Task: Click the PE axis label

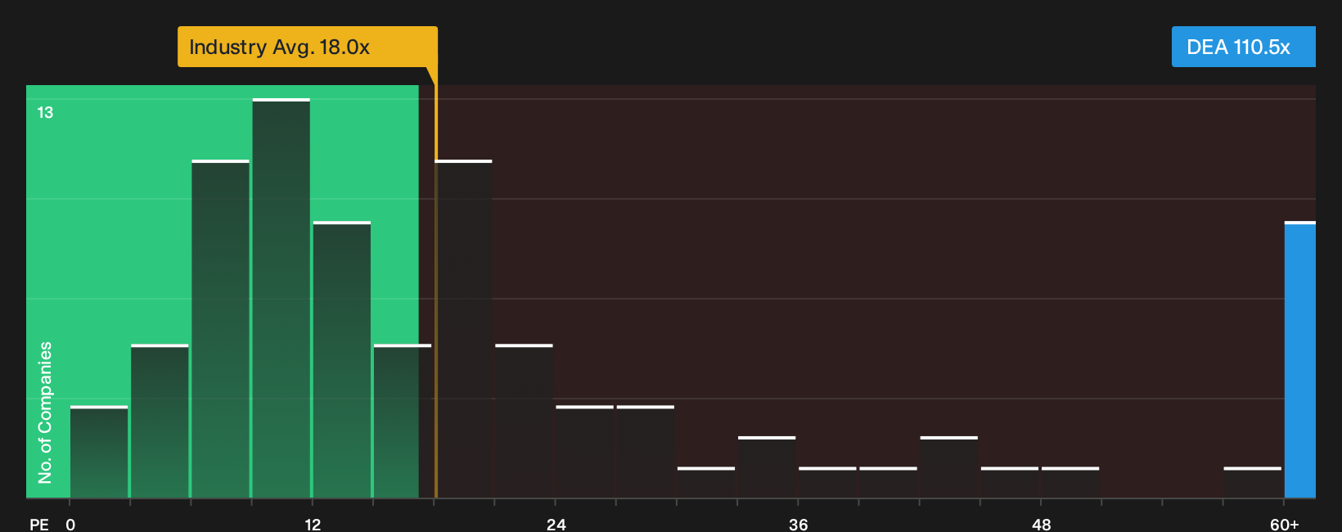Action: pyautogui.click(x=39, y=525)
